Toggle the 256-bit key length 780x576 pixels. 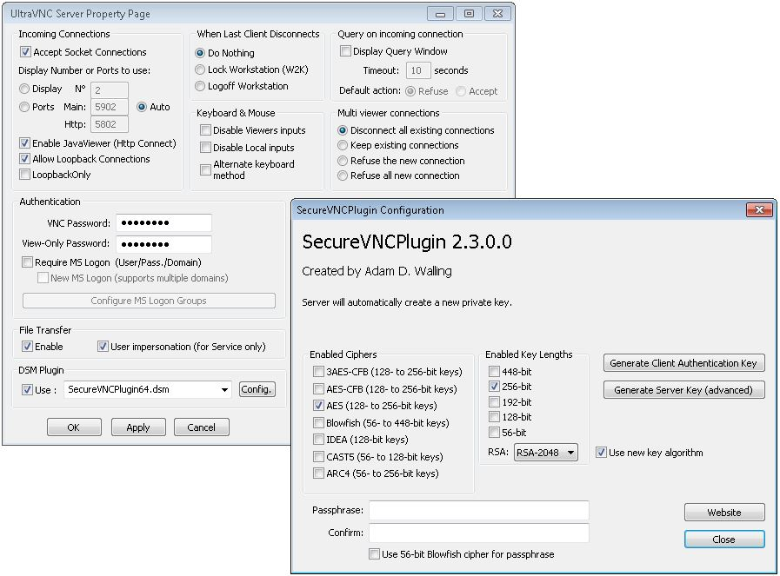click(494, 386)
